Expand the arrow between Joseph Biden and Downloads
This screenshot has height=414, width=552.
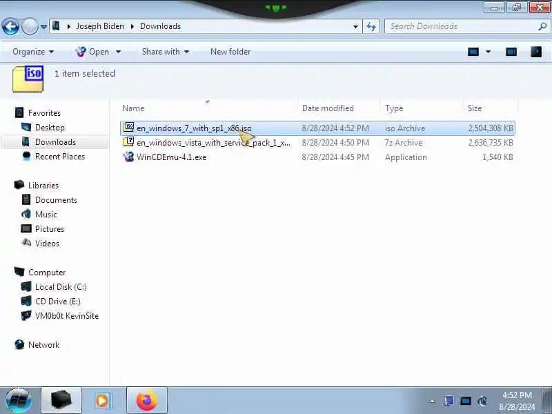pos(132,26)
